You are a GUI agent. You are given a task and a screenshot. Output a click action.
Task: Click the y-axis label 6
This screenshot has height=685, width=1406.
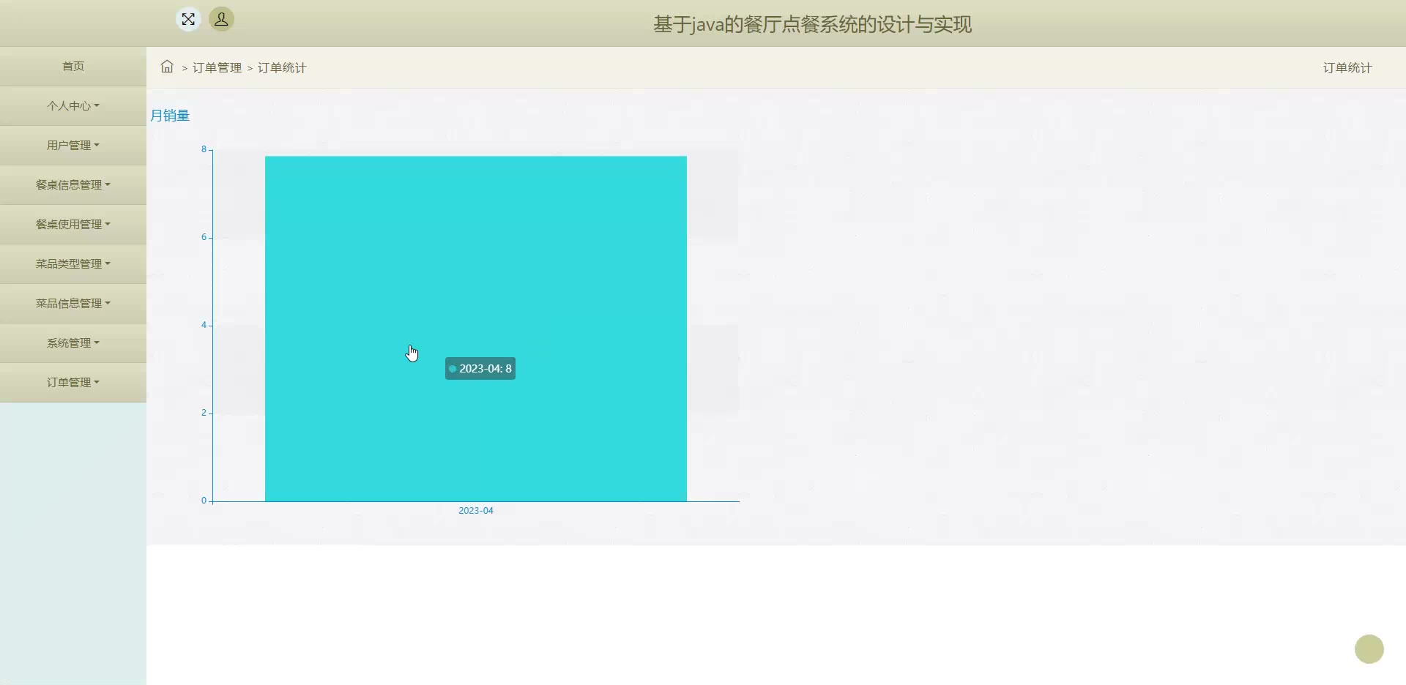click(204, 237)
